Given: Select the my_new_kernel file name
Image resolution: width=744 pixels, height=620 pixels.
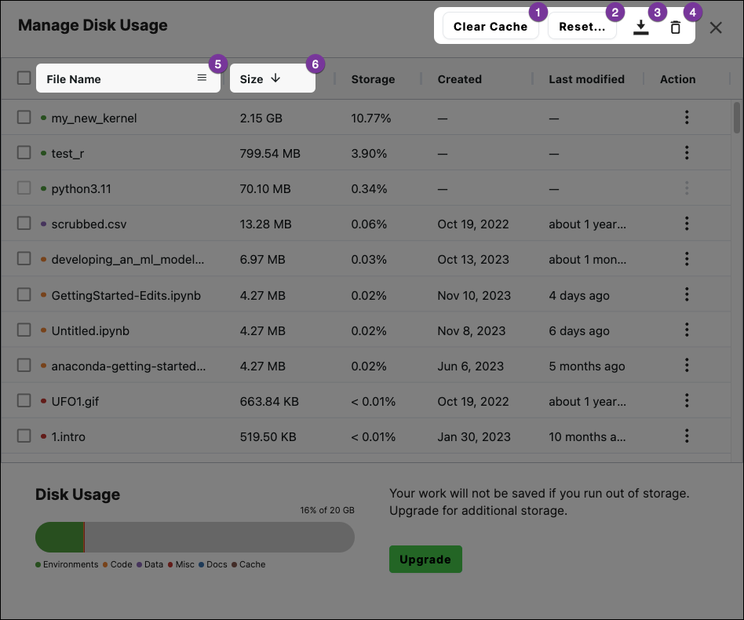Looking at the screenshot, I should pos(94,119).
